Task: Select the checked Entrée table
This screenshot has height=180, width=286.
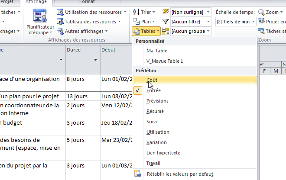Action: tap(154, 90)
